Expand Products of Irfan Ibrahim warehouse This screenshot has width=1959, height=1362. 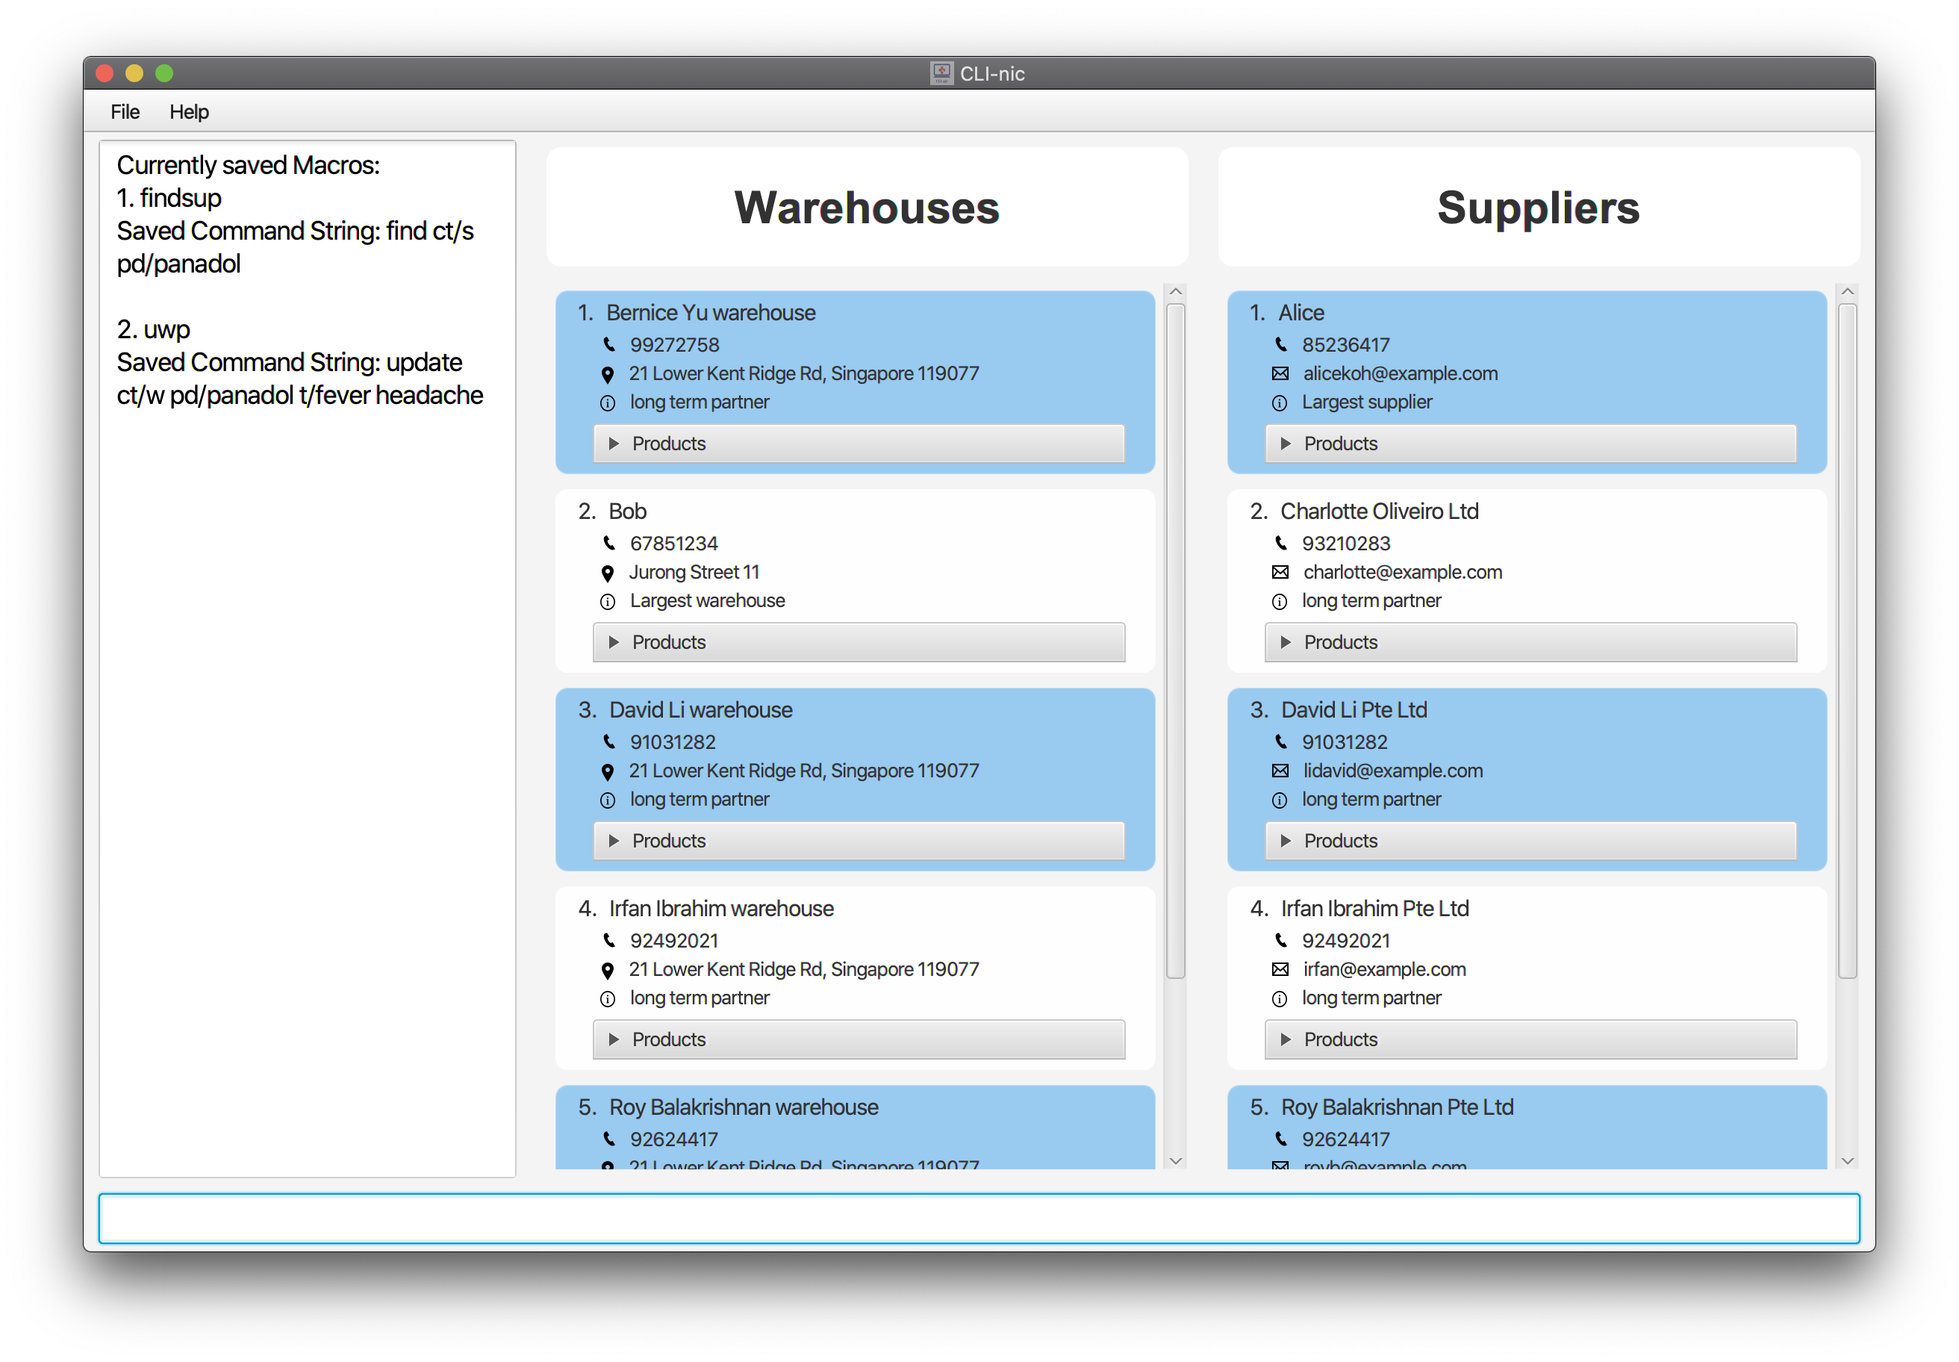click(859, 1040)
